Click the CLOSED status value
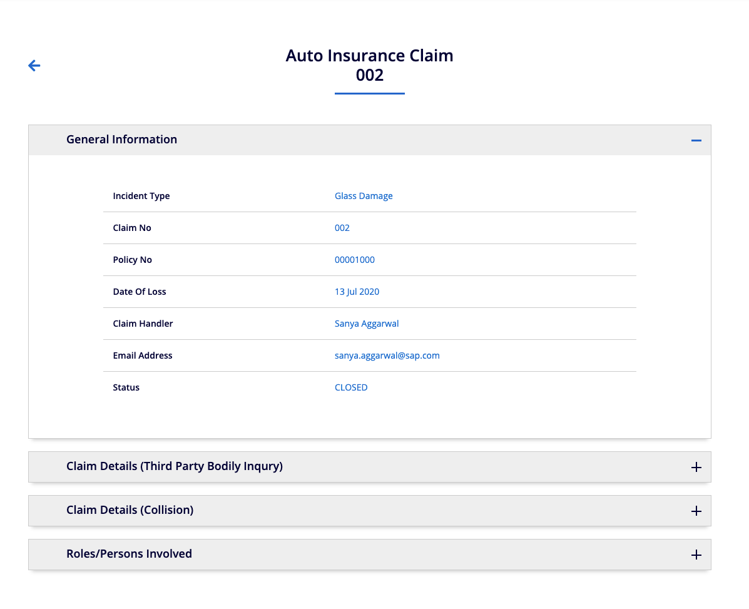 click(x=351, y=387)
